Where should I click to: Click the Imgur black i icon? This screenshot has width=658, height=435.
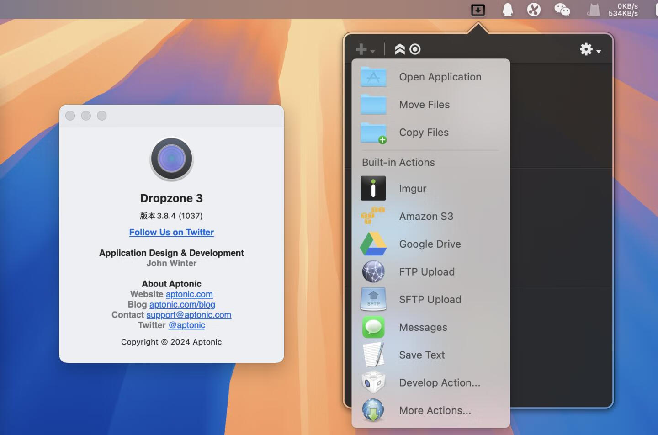coord(373,188)
